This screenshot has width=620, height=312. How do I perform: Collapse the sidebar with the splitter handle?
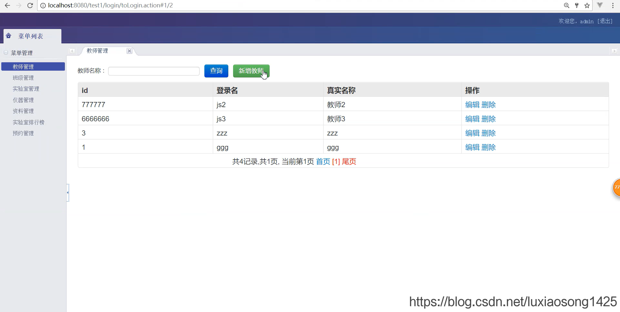68,193
